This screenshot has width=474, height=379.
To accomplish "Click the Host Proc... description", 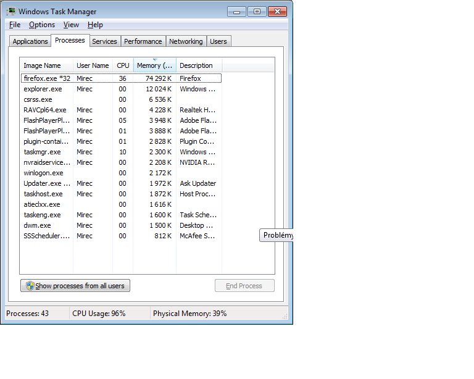I will coord(197,194).
